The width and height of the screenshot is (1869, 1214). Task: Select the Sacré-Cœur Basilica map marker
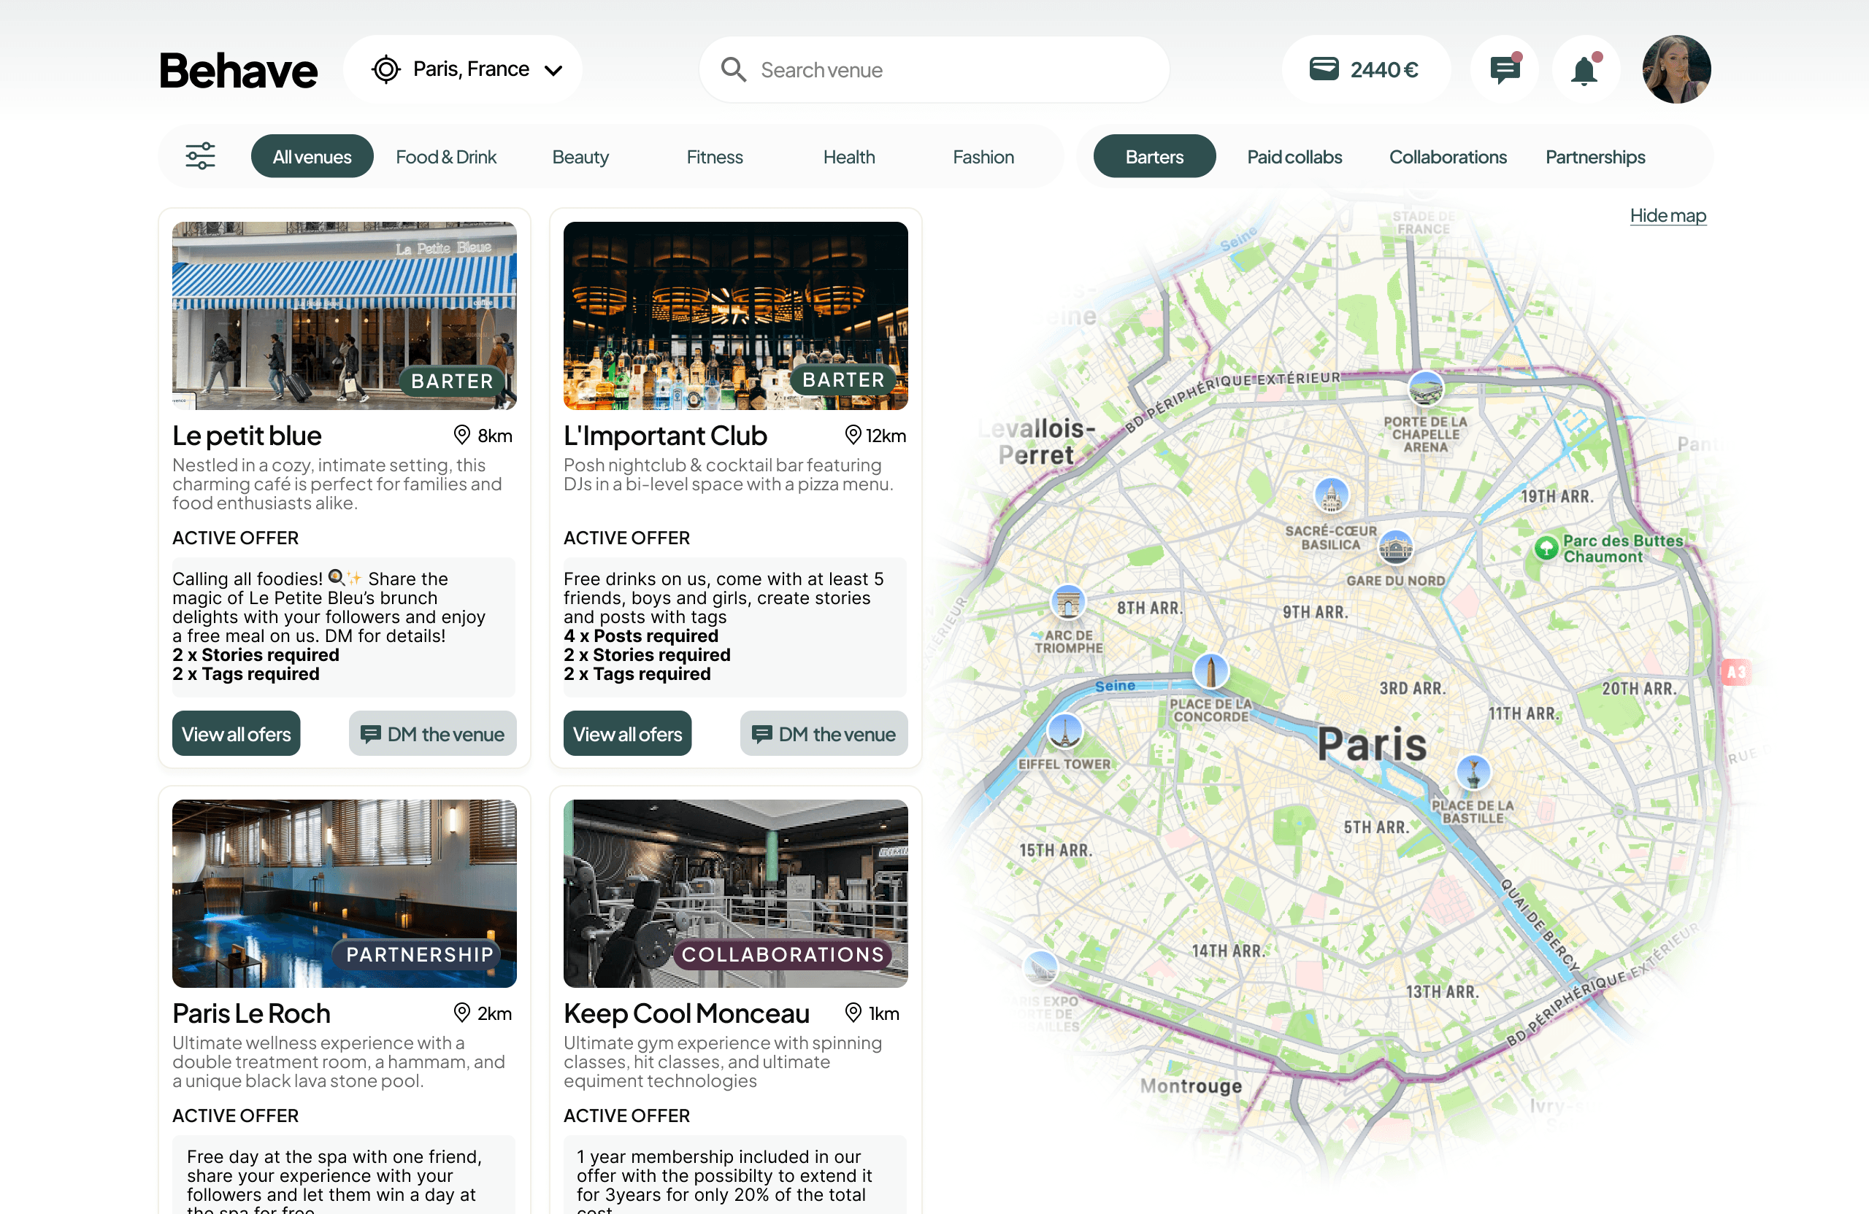coord(1331,495)
